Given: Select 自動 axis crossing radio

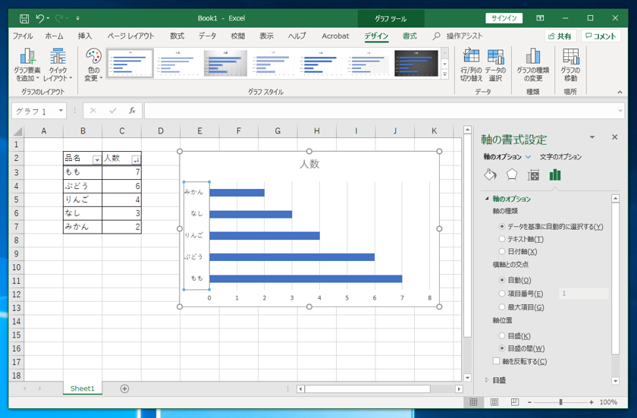Looking at the screenshot, I should pos(502,280).
